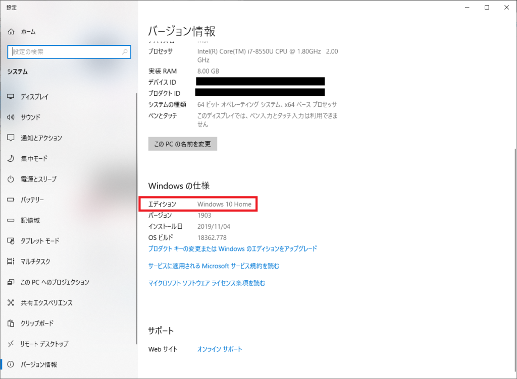The height and width of the screenshot is (379, 517).
Task: Click the sidebar vertical scrollbar
Action: [136, 219]
